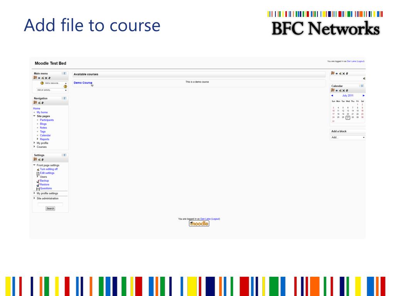Image resolution: width=395 pixels, height=296 pixels.
Task: Open the Add a resource dropdown
Action: point(55,83)
